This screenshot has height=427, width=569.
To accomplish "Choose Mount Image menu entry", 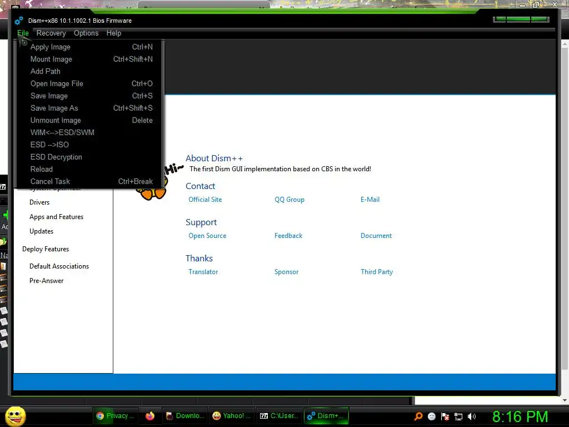I will pyautogui.click(x=89, y=59).
